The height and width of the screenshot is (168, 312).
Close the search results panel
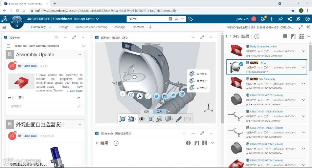click(308, 27)
